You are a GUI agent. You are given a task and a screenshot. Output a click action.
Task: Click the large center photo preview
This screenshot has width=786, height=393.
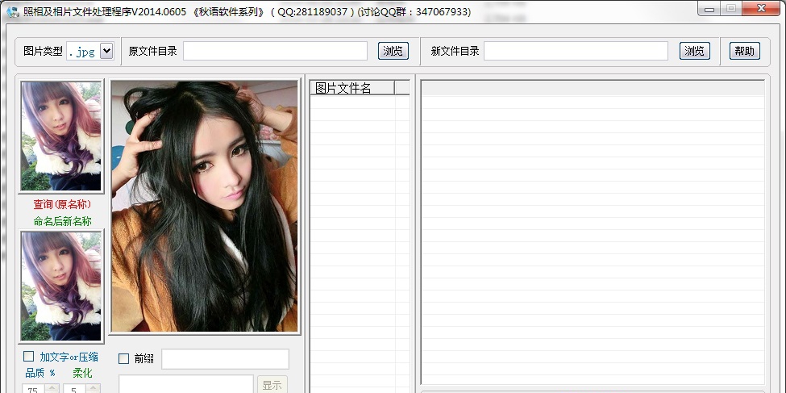205,207
